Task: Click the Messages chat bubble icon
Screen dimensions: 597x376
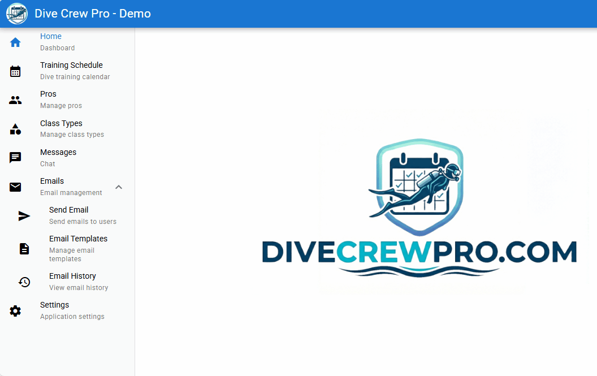Action: [15, 158]
